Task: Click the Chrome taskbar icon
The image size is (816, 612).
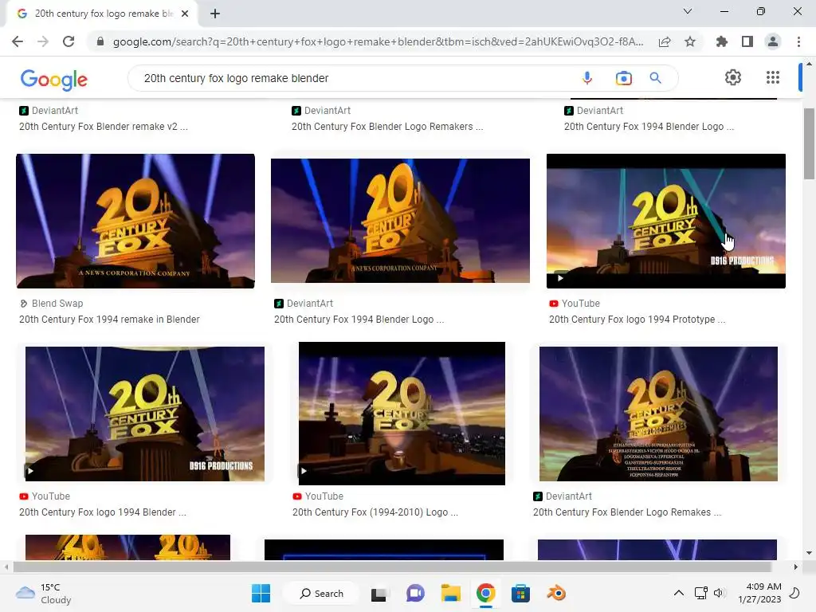Action: [485, 593]
